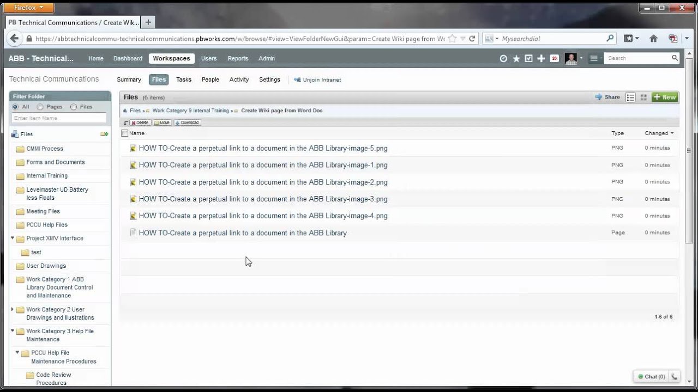698x392 pixels.
Task: Click icon of image-4.png file
Action: [x=133, y=216]
